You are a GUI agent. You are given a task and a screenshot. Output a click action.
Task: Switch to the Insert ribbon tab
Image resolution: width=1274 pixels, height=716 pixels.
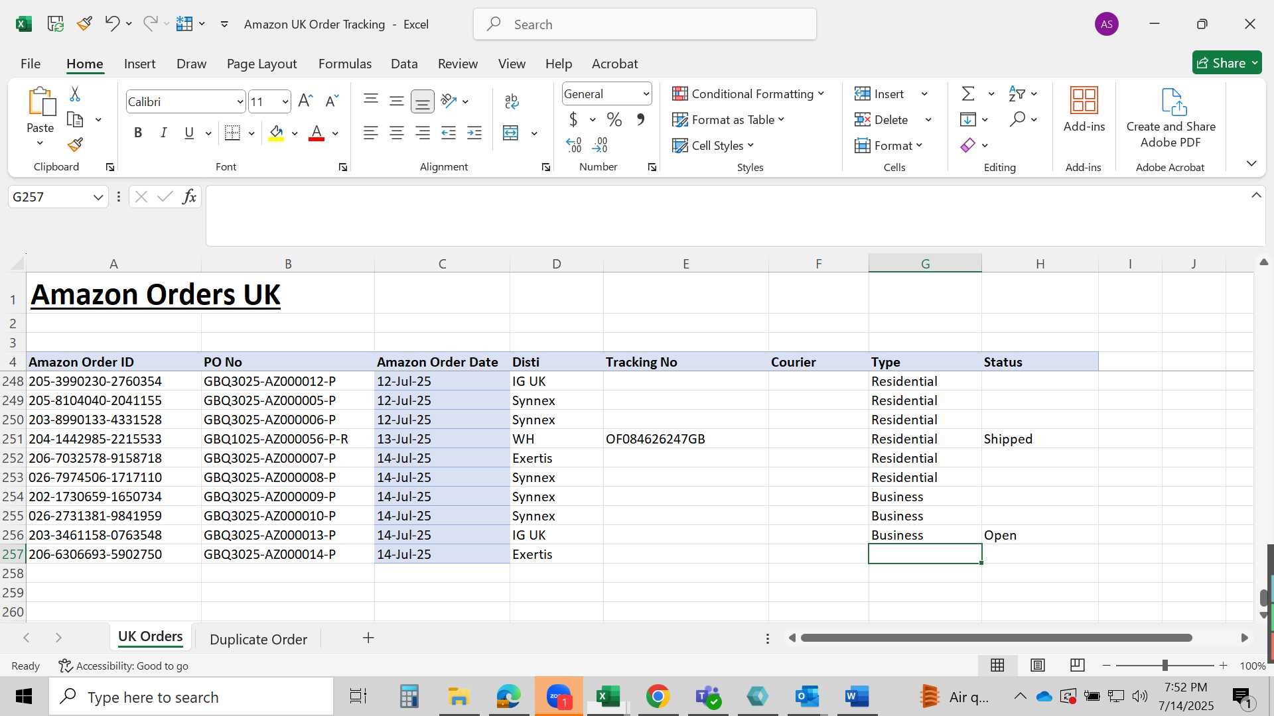(x=139, y=64)
